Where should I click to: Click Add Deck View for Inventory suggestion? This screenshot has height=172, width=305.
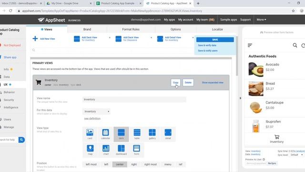tap(86, 39)
